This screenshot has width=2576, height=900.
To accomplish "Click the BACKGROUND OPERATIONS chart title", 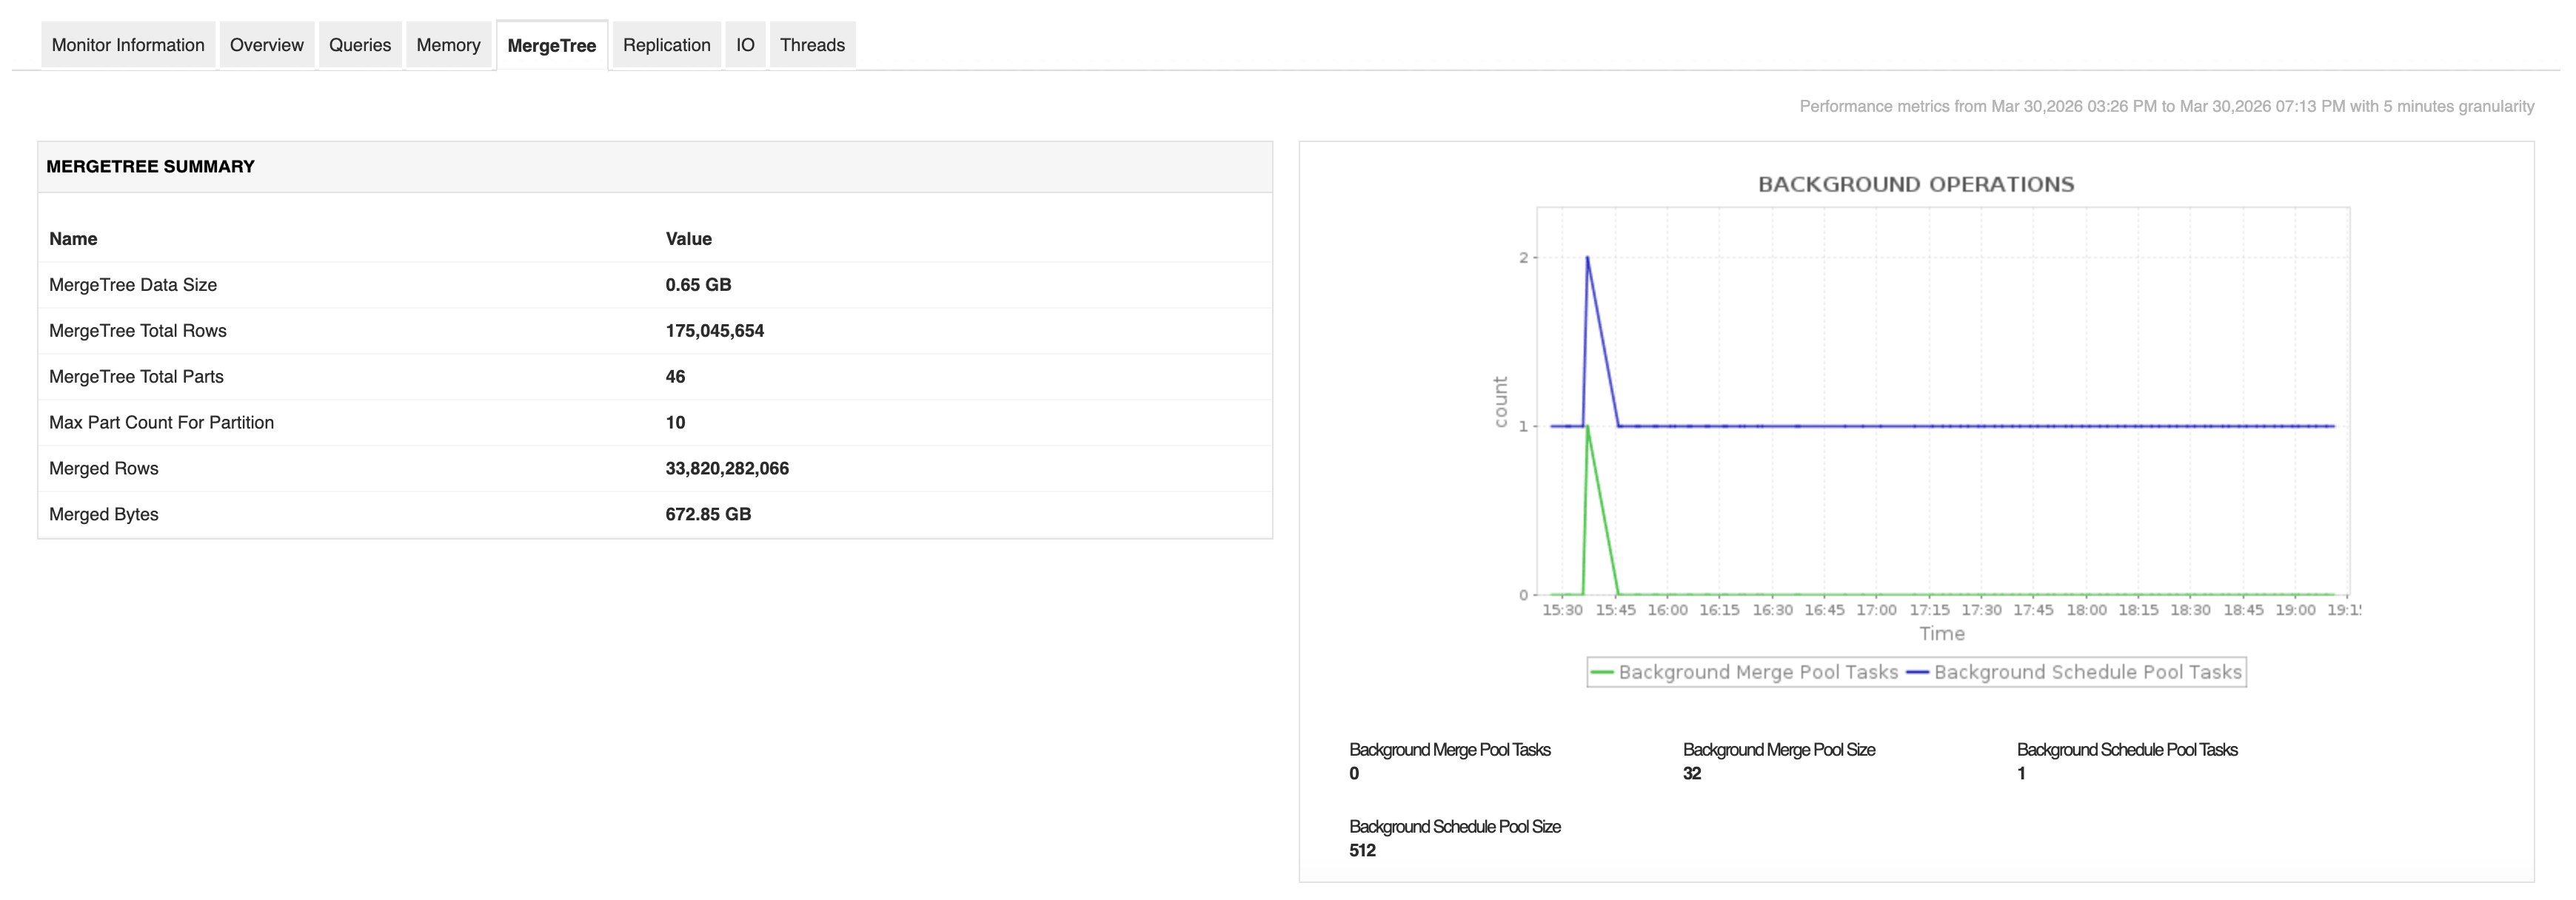I will pyautogui.click(x=1916, y=185).
